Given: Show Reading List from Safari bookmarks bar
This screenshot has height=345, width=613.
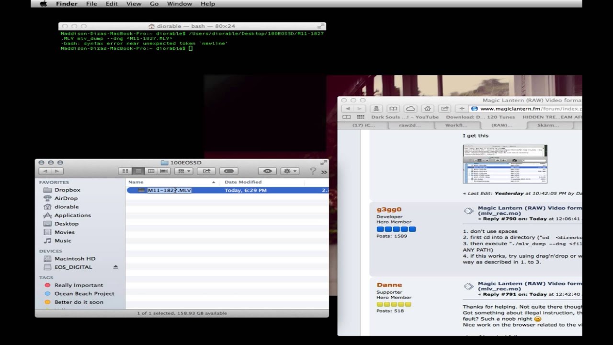Looking at the screenshot, I should coord(346,117).
